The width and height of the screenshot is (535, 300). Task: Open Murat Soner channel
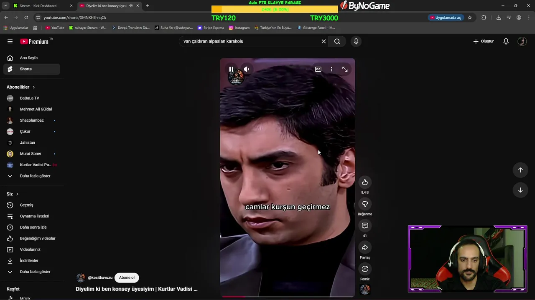(x=32, y=154)
